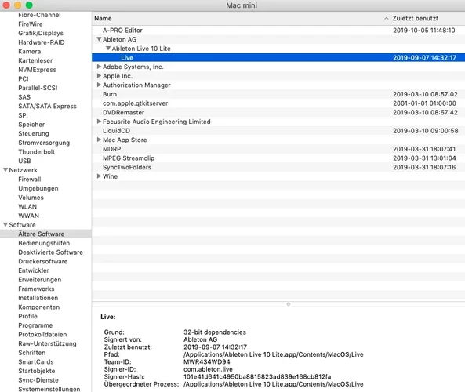Click the green zoom window button

(x=29, y=5)
